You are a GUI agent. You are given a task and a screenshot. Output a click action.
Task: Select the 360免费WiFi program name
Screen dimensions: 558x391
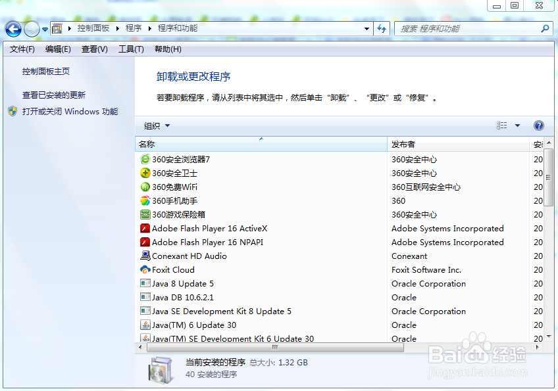pos(175,187)
